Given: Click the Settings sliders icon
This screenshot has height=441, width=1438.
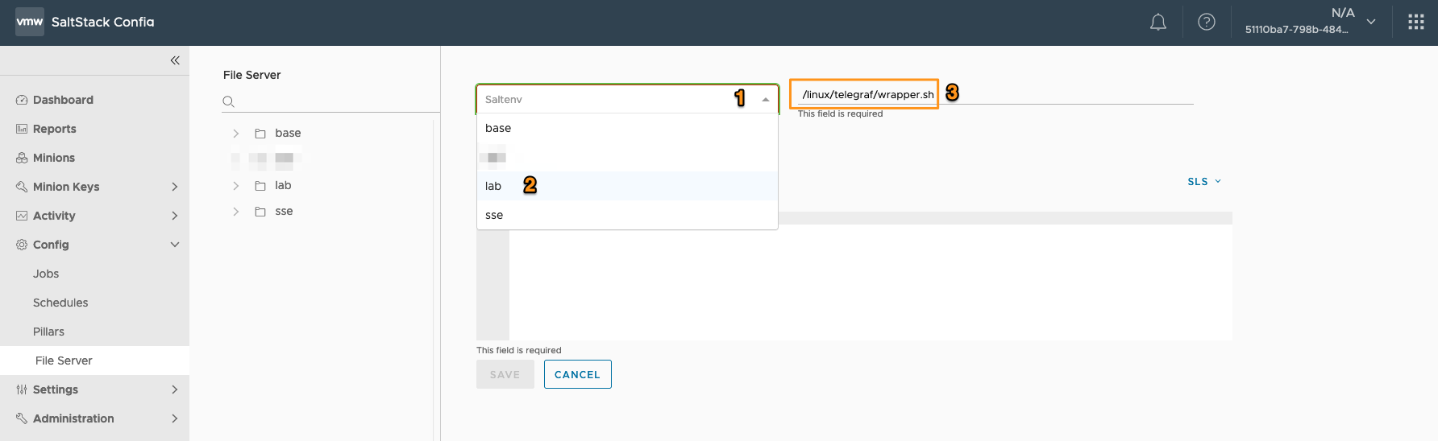Looking at the screenshot, I should (x=22, y=389).
